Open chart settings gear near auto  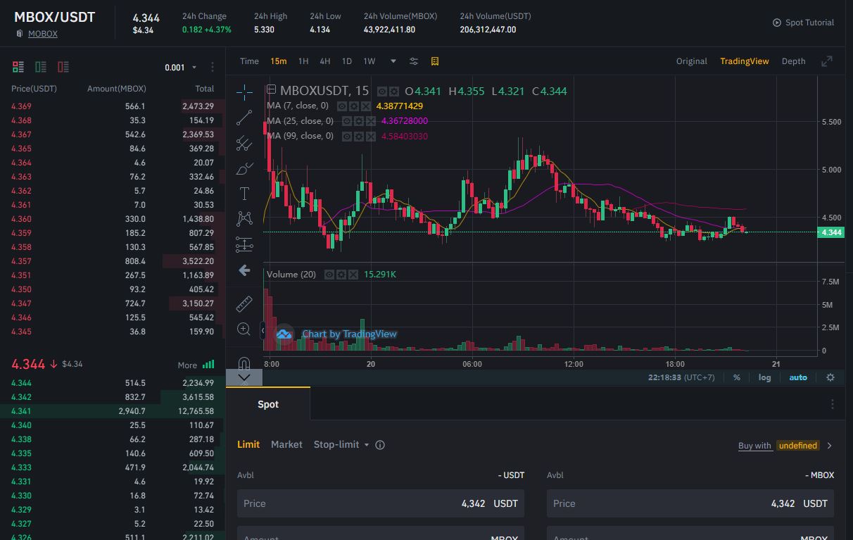[830, 377]
